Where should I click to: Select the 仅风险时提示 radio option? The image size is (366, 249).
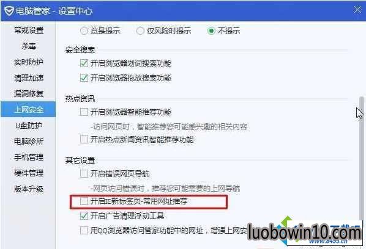(x=140, y=31)
